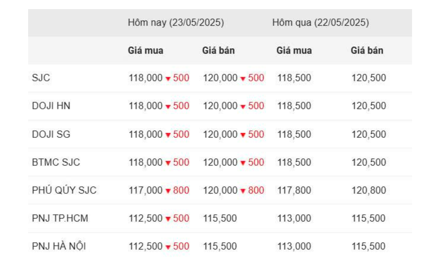This screenshot has width=437, height=271.
Task: Click SJC's yesterday buy price 118,500
Action: [294, 78]
